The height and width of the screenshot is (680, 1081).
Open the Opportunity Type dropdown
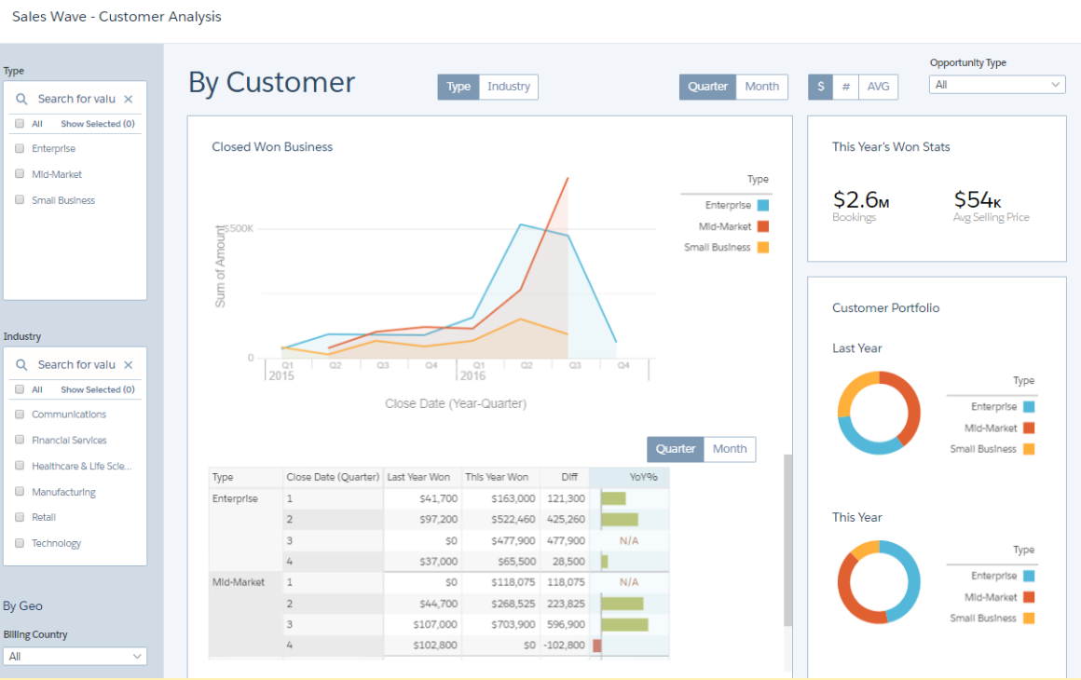click(x=997, y=85)
